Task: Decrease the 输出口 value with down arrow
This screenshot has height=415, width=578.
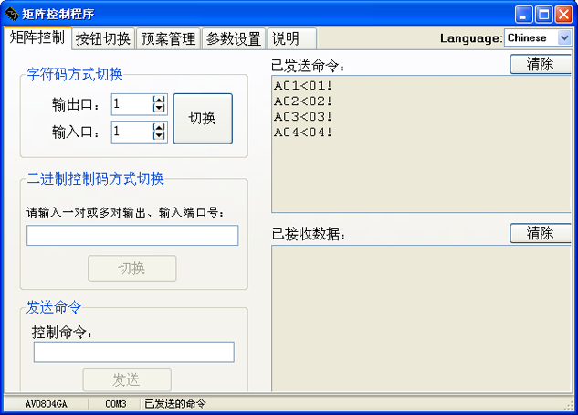Action: pos(159,109)
